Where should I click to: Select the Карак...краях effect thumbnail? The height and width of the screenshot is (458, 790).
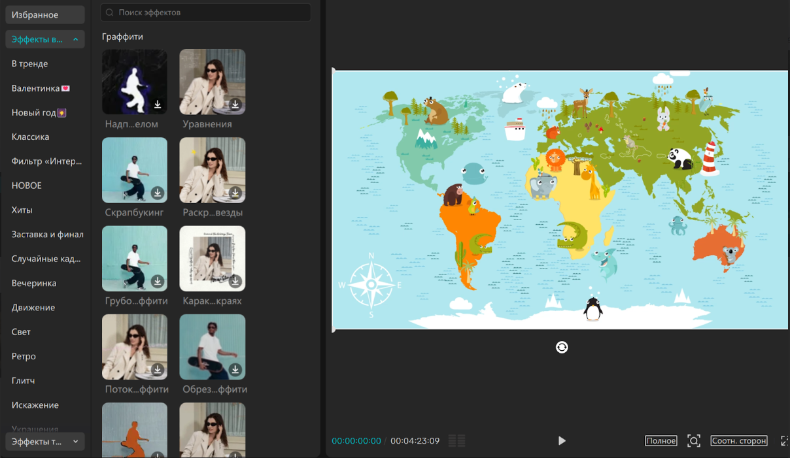(213, 259)
